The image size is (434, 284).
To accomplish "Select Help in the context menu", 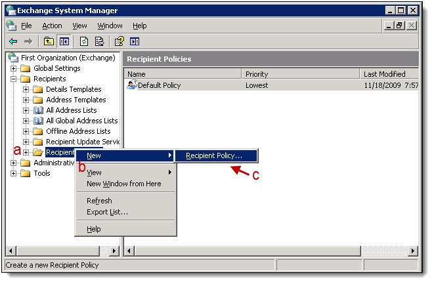I will pyautogui.click(x=125, y=229).
